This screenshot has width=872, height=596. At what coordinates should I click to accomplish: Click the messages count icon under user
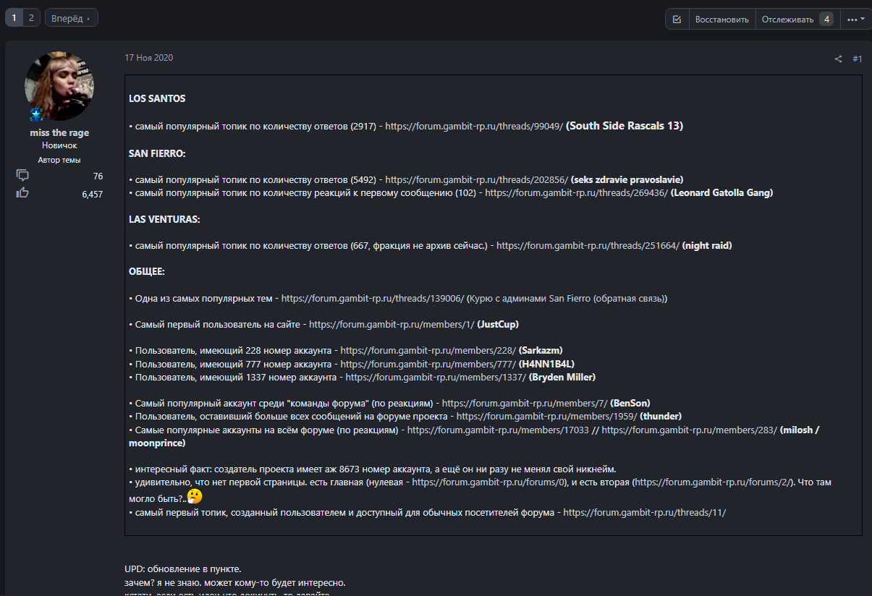click(x=22, y=176)
